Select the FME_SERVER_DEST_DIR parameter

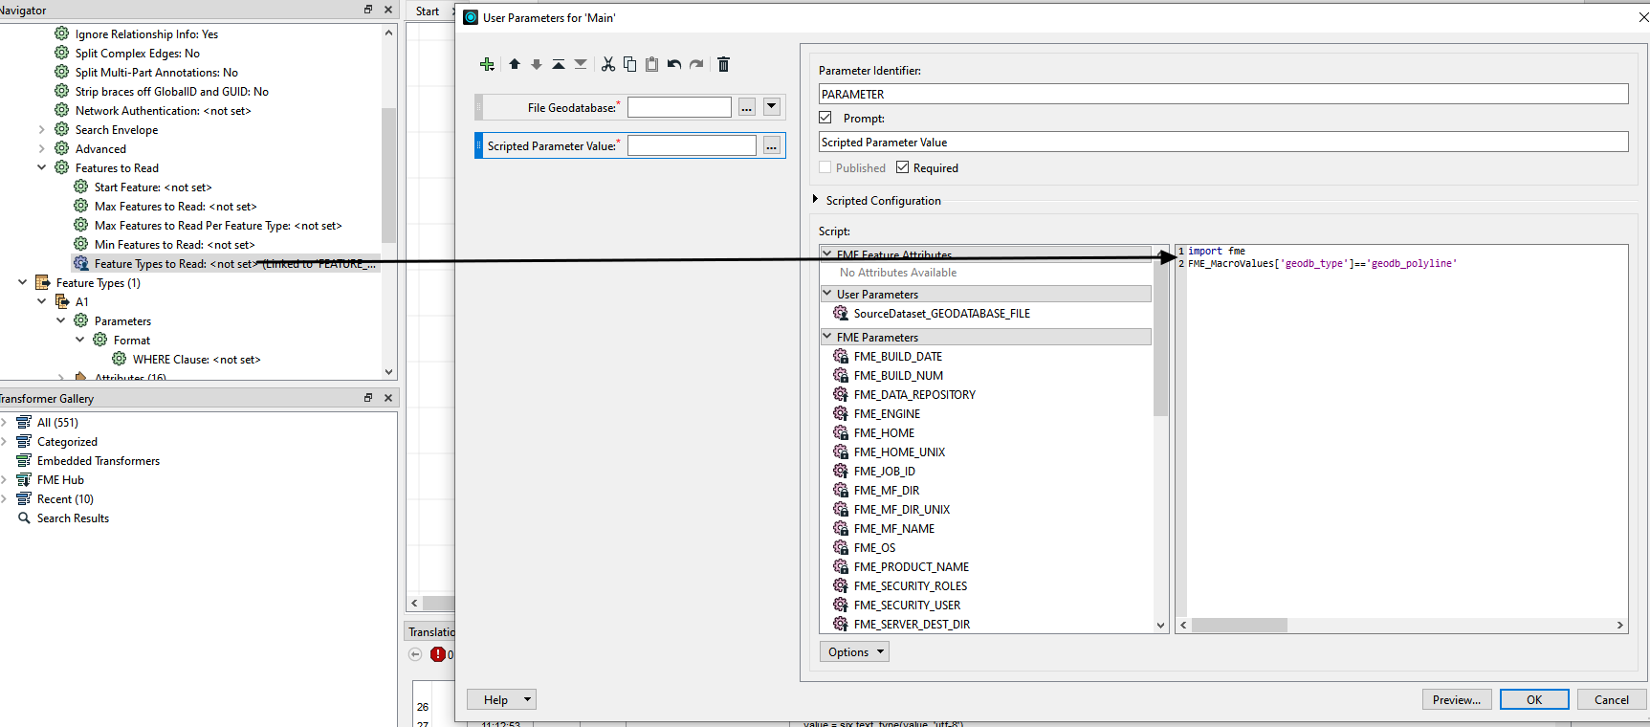tap(912, 624)
